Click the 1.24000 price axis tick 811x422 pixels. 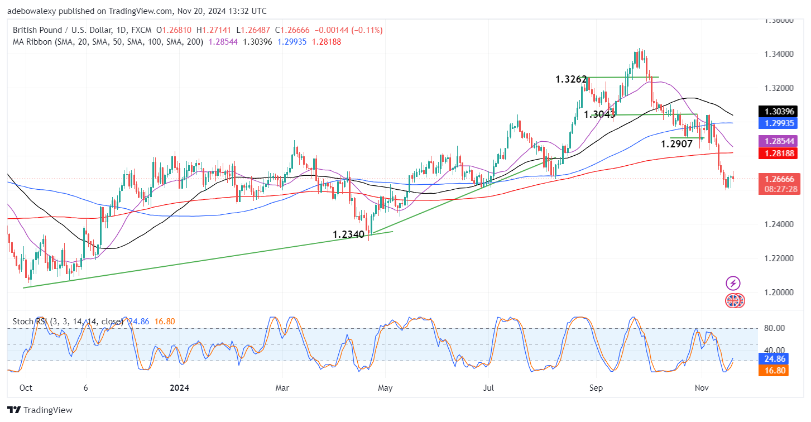coord(778,224)
